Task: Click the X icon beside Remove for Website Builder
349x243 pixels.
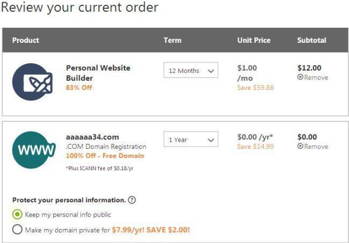Action: pos(300,77)
